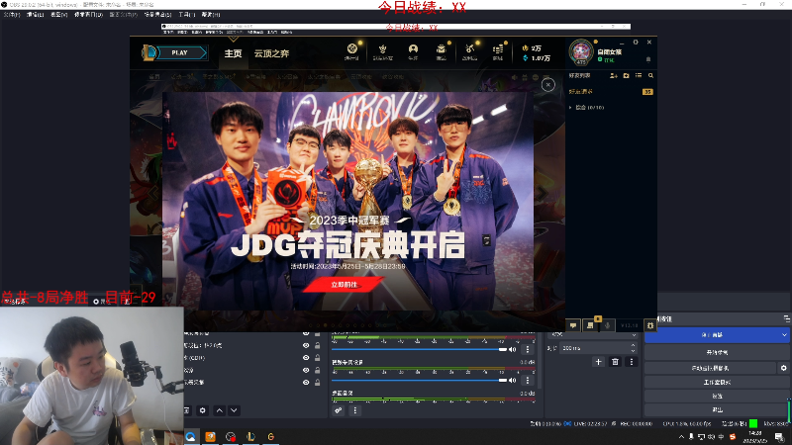Click red 立即前往 button on the banner
The image size is (792, 445).
[344, 285]
